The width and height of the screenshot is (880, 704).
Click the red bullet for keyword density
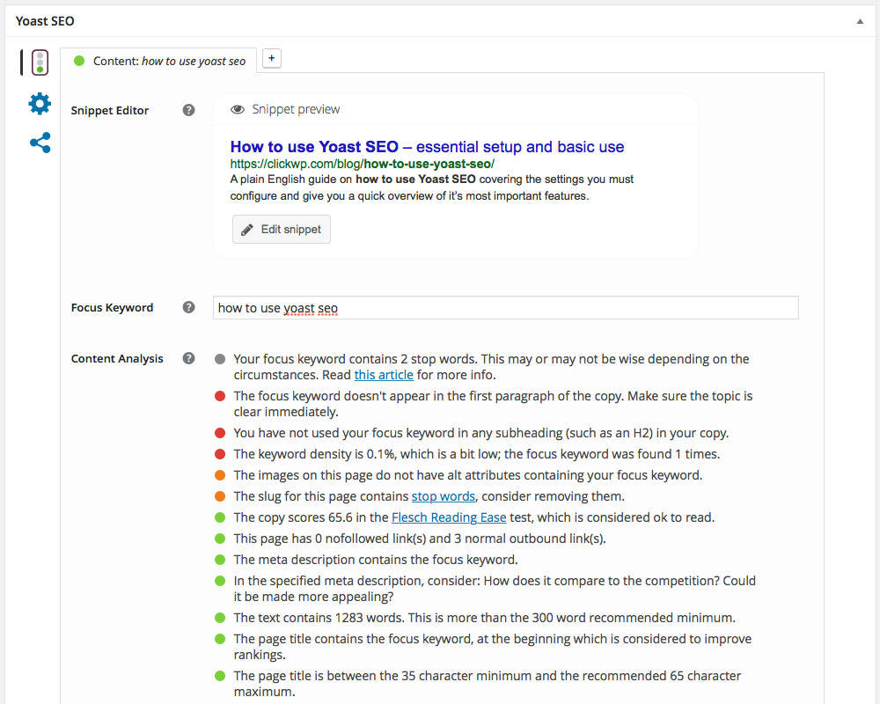(220, 454)
